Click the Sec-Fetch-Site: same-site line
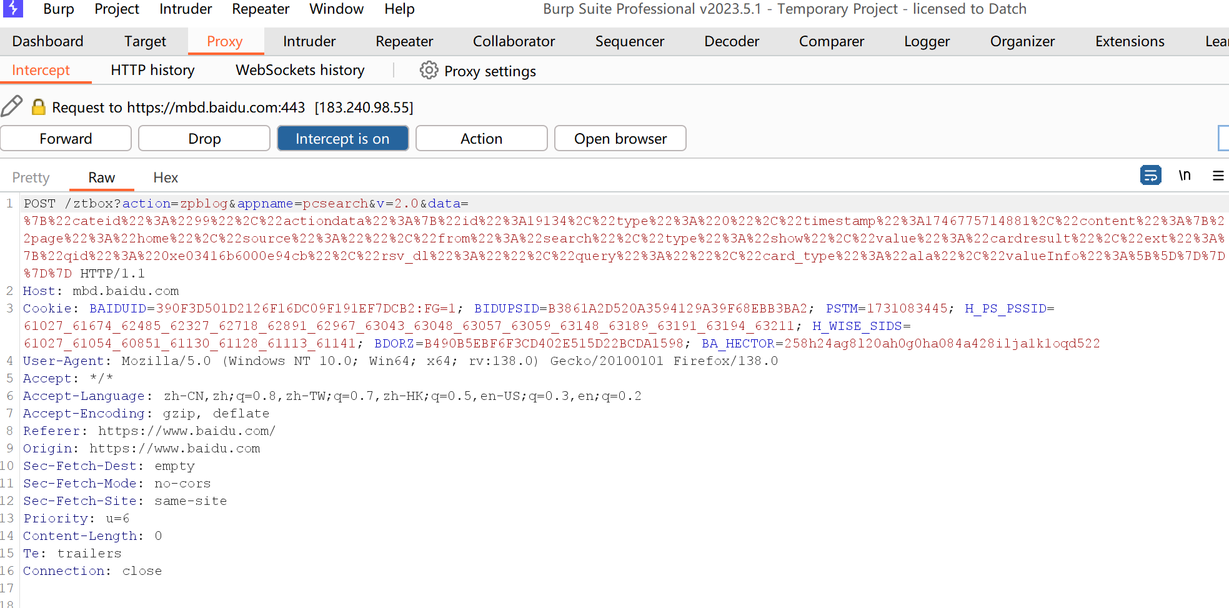 (x=125, y=501)
